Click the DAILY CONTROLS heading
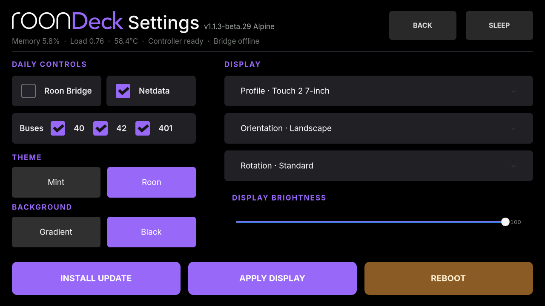The width and height of the screenshot is (545, 306). 49,65
